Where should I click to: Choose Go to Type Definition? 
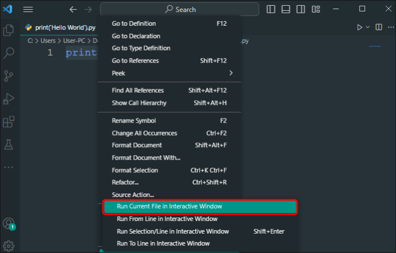pos(169,48)
